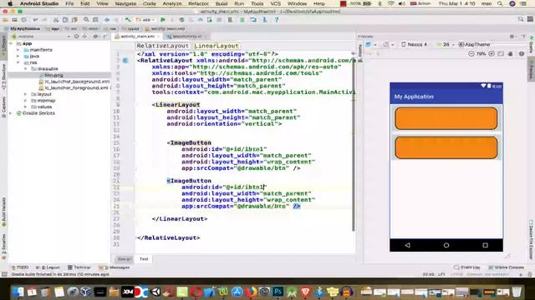535x300 pixels.
Task: Collapse the app module tree node
Action: (x=11, y=43)
